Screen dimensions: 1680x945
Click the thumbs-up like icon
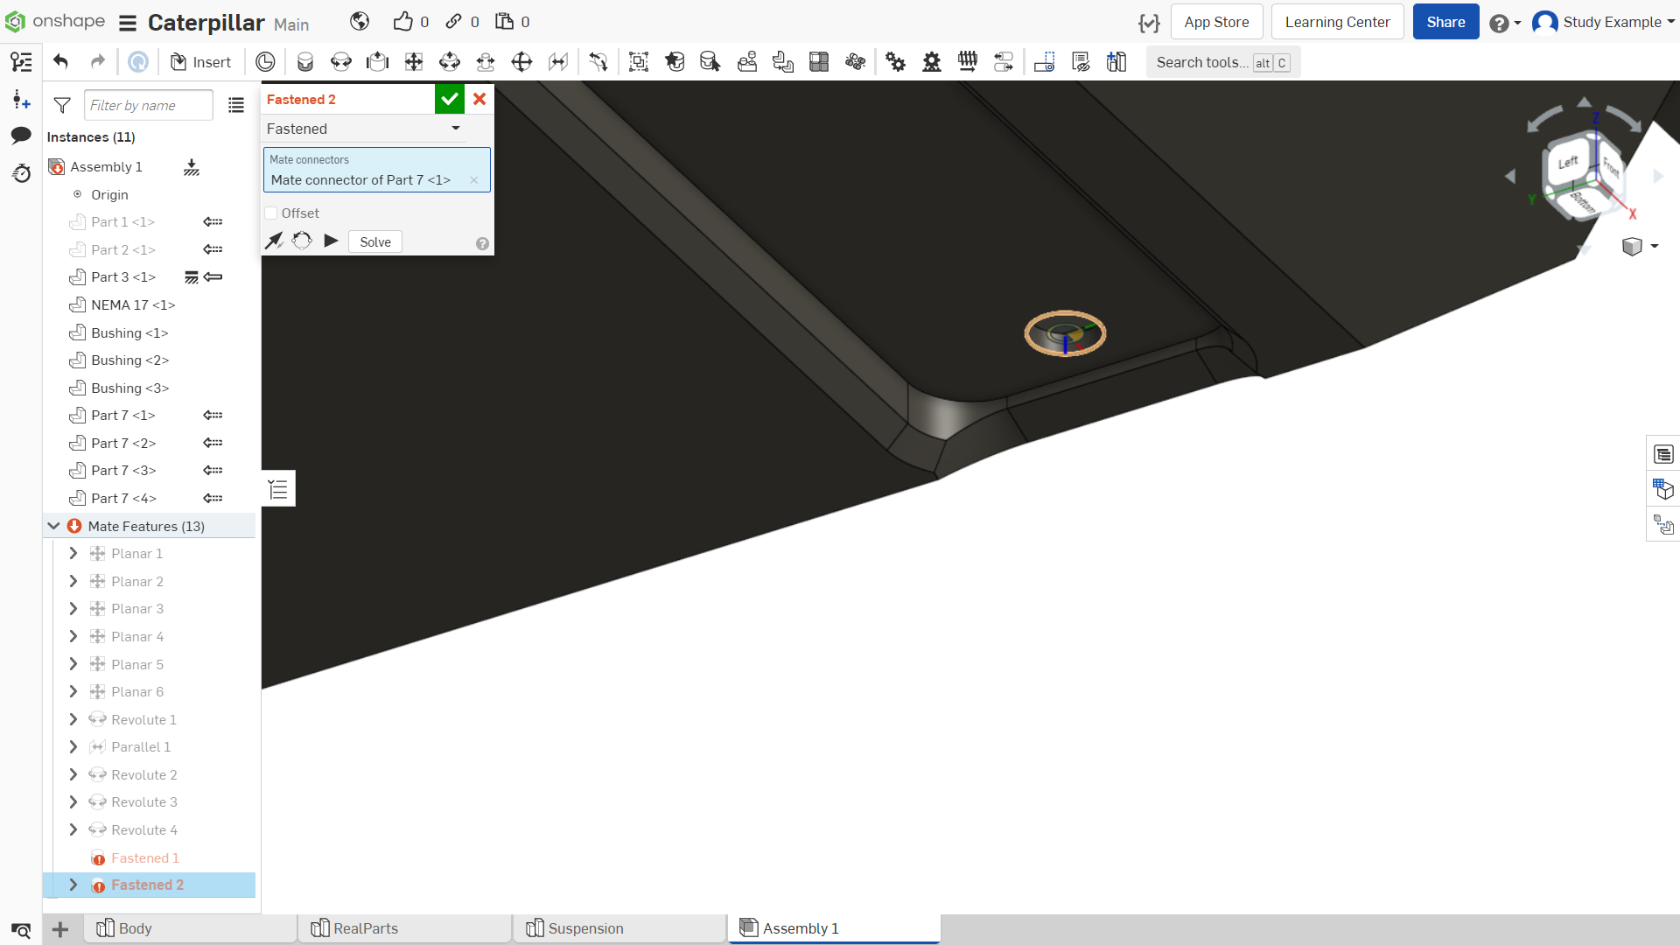402,22
